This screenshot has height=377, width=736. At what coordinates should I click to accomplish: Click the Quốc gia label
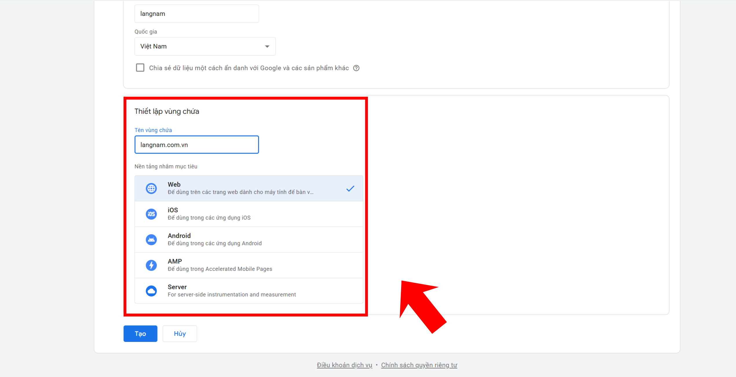[146, 32]
